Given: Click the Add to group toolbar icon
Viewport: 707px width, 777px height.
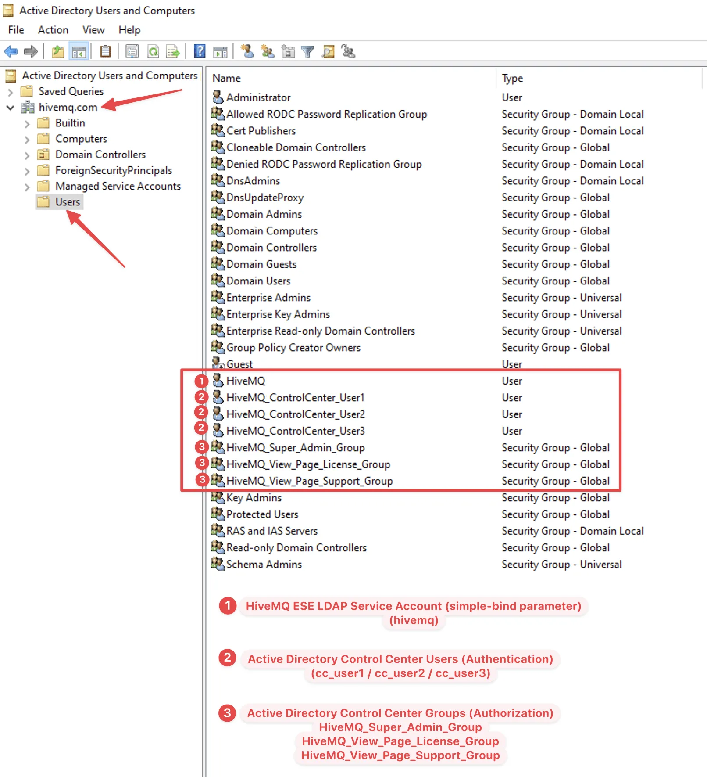Looking at the screenshot, I should click(x=348, y=52).
